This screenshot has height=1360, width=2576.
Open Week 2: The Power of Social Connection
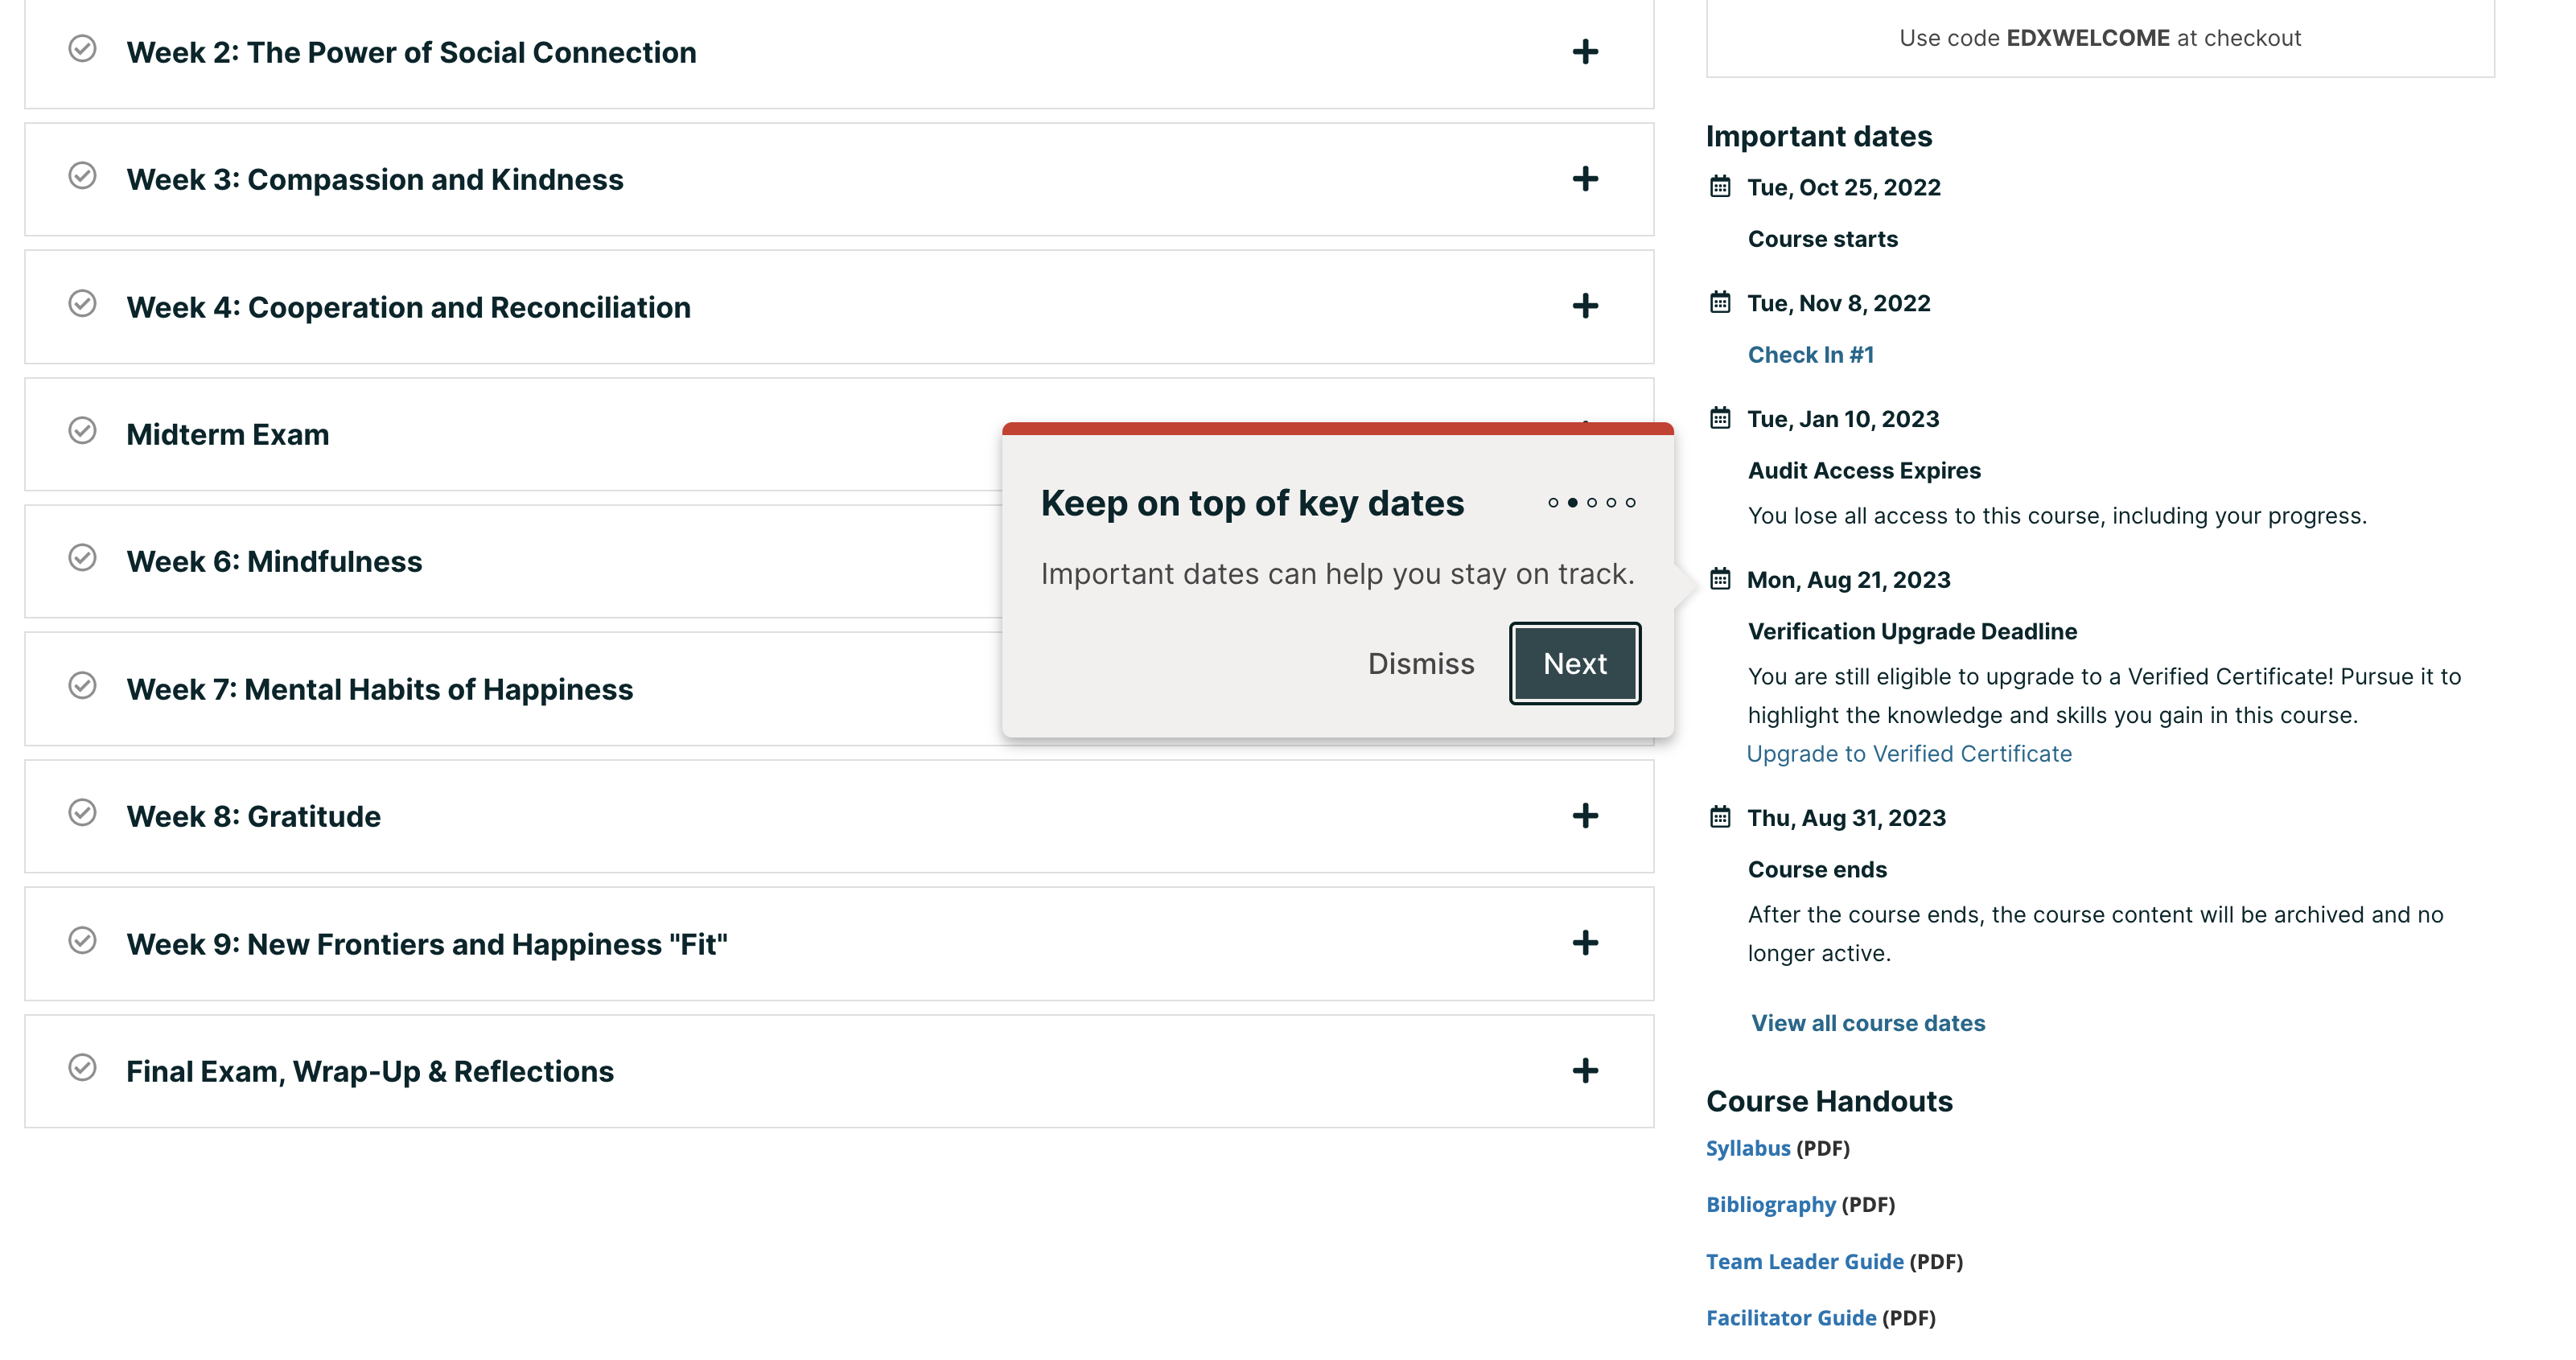pyautogui.click(x=411, y=52)
